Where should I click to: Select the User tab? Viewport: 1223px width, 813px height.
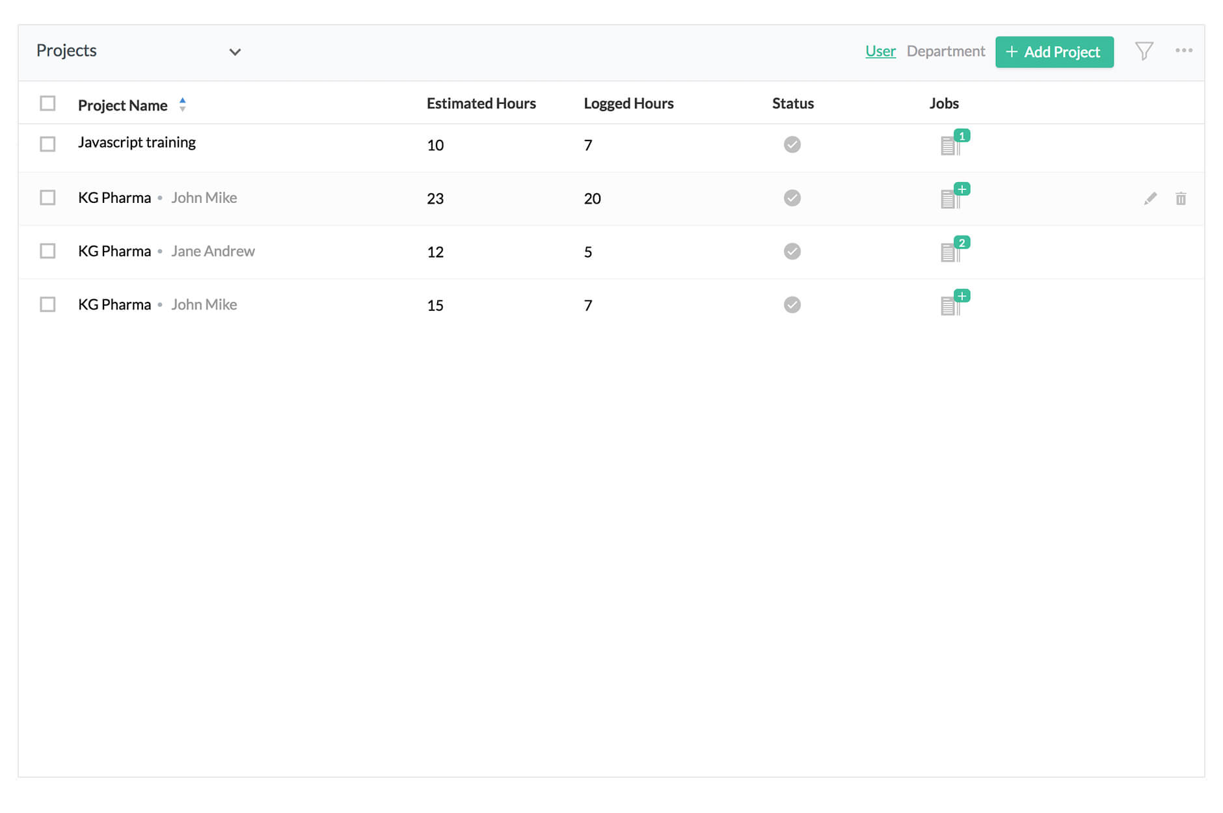880,51
